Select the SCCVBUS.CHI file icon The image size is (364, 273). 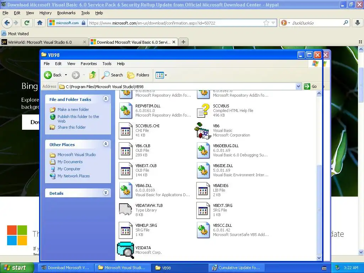125,131
